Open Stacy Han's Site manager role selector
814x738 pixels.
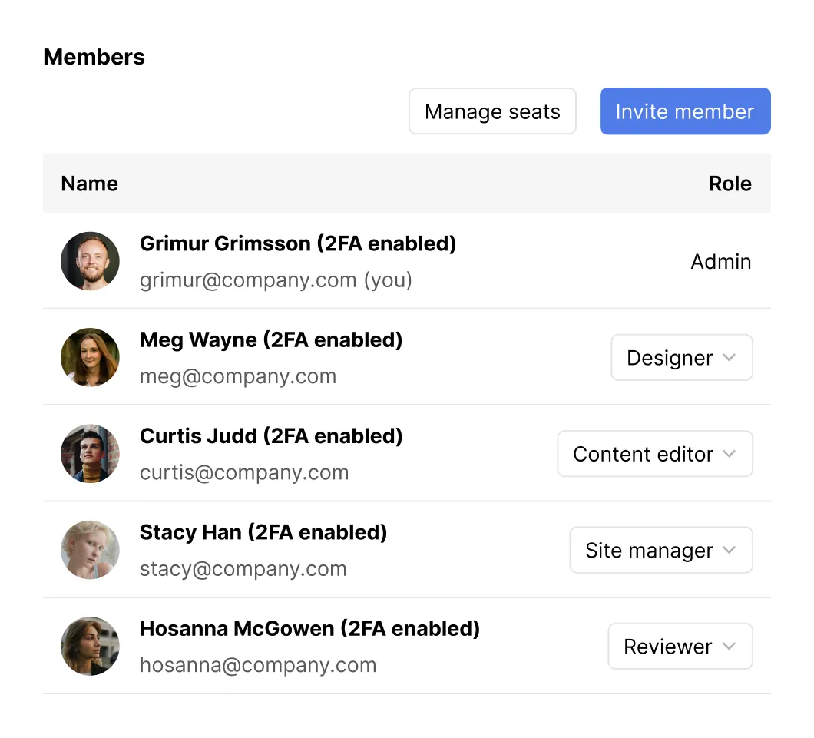pos(660,550)
